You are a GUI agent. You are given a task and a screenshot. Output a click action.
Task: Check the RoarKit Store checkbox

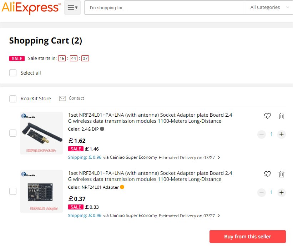(13, 99)
